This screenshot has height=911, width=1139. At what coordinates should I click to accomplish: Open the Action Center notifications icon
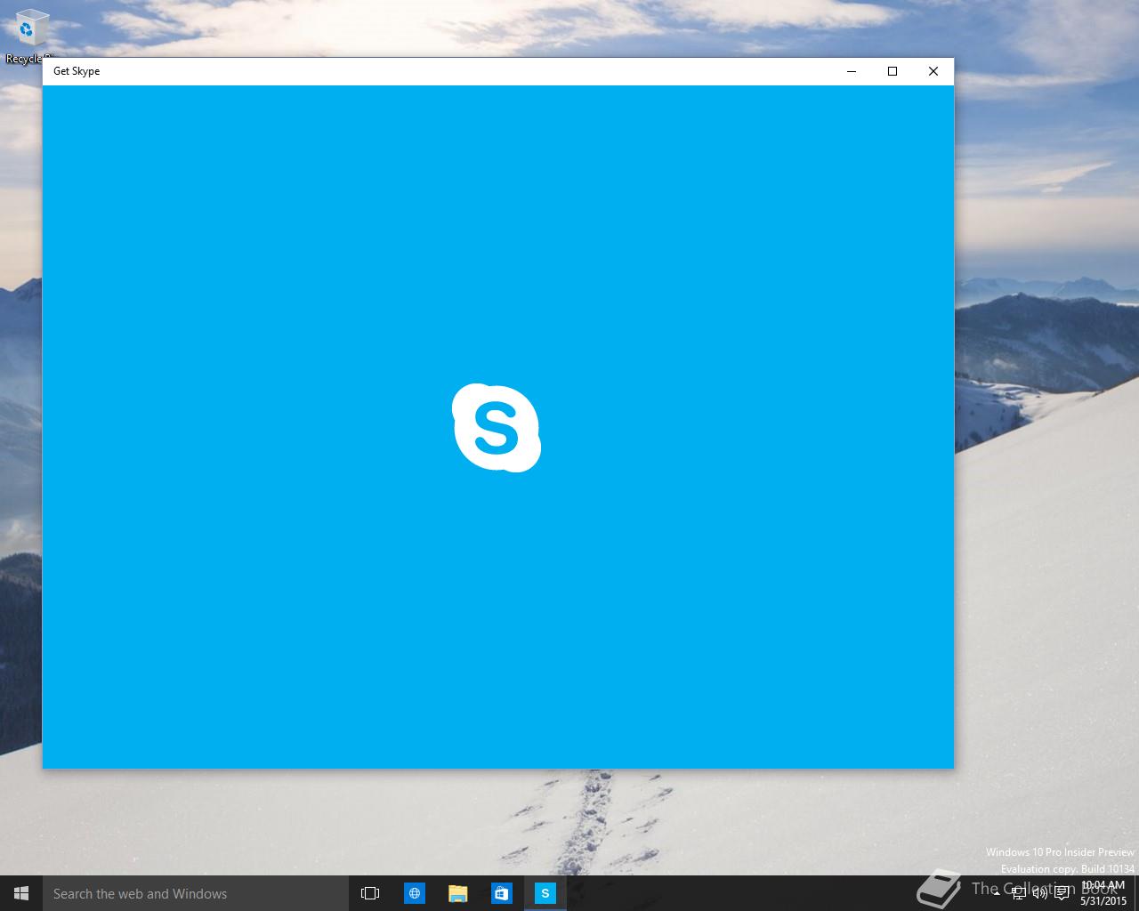(x=1062, y=893)
